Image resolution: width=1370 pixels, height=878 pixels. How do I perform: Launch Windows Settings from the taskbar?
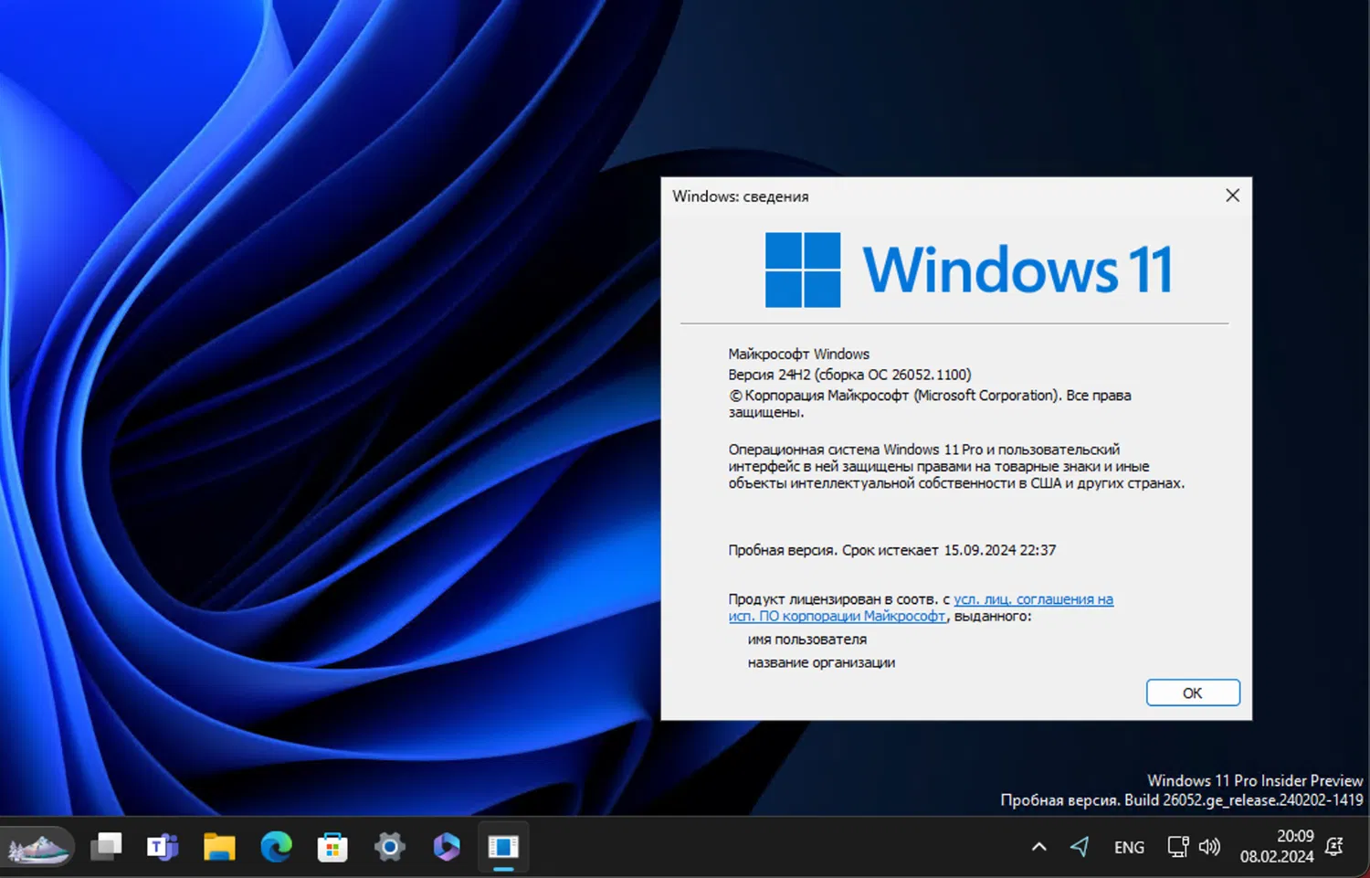click(389, 847)
